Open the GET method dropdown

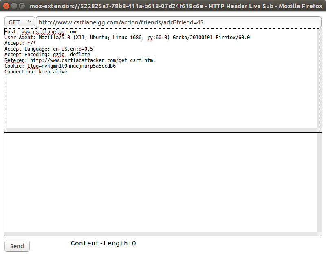(x=20, y=22)
